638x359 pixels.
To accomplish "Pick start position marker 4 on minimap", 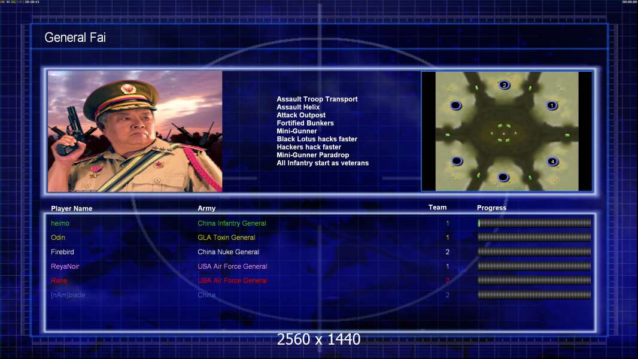I will tap(552, 162).
